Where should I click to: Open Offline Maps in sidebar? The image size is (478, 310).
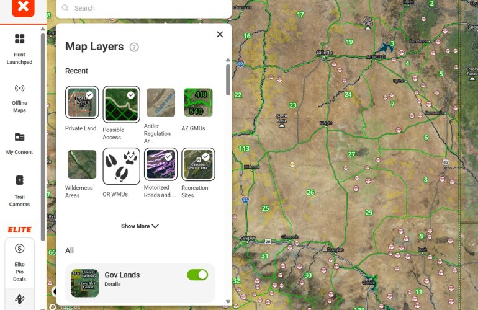[x=19, y=88]
